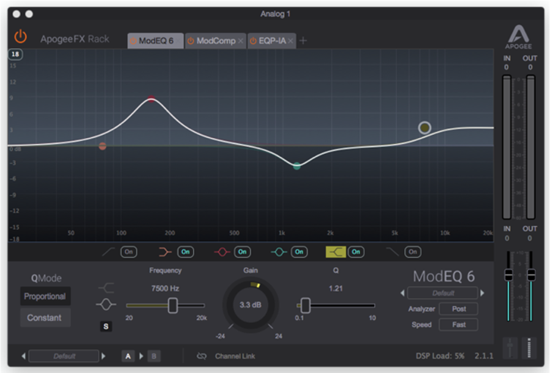The width and height of the screenshot is (550, 373).
Task: Go to next ModEQ 6 preset
Action: (x=482, y=293)
